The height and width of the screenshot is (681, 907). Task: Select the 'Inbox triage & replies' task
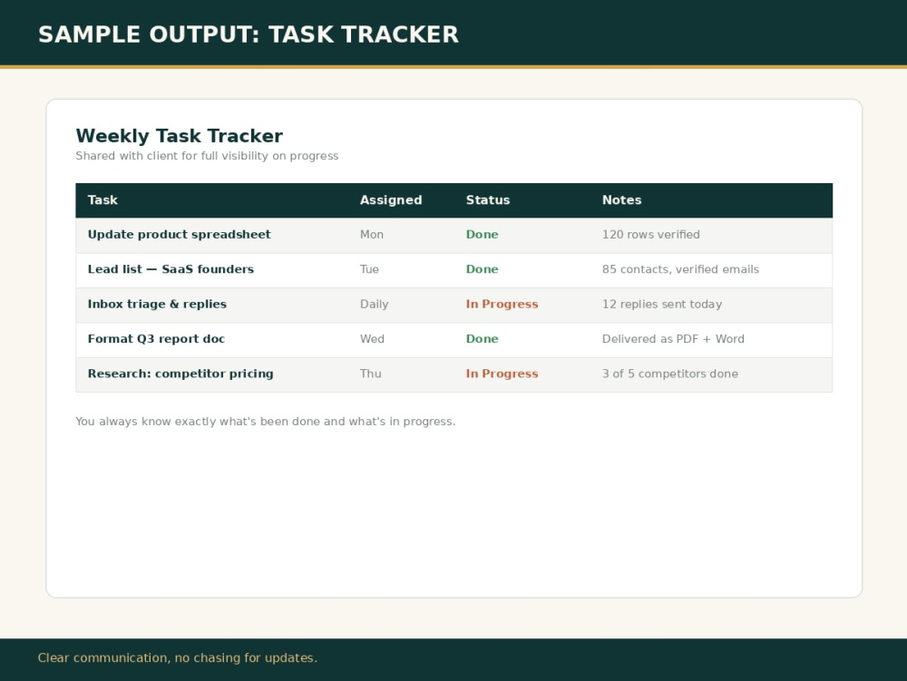pyautogui.click(x=157, y=304)
